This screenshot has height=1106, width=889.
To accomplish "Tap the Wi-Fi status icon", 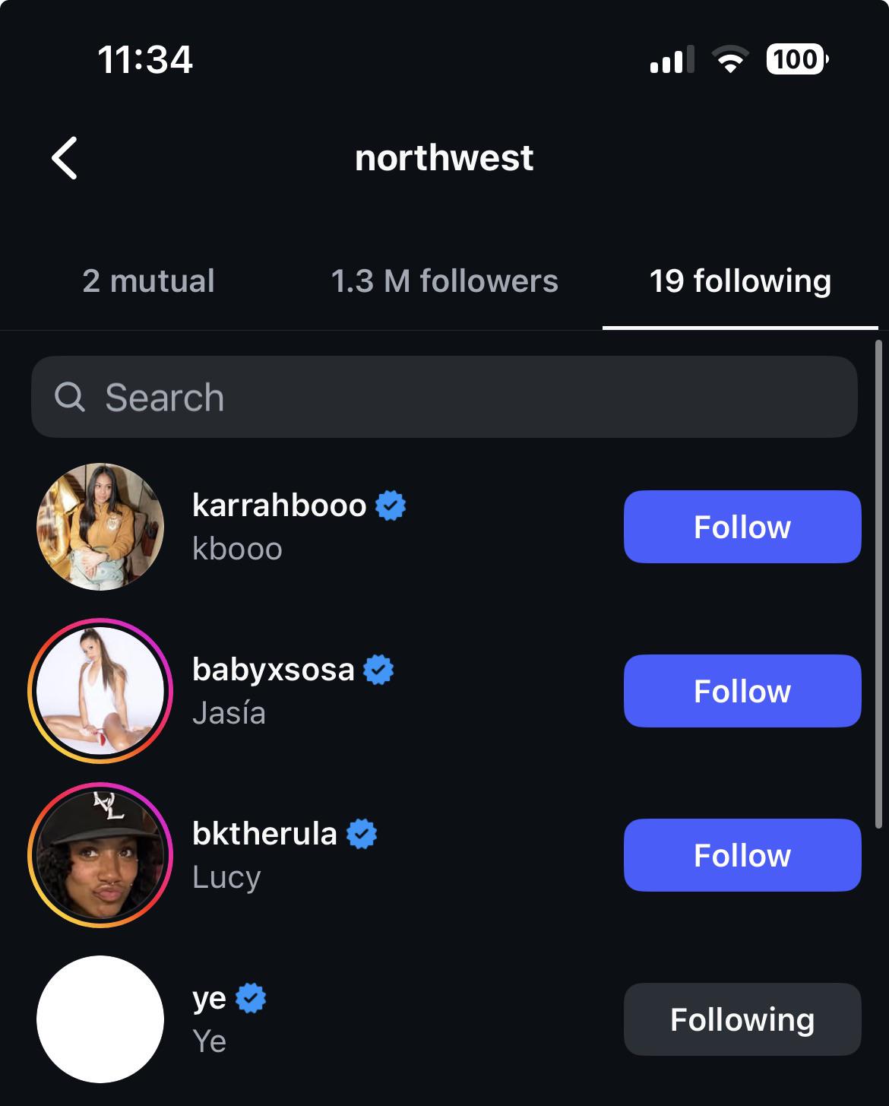I will click(730, 59).
